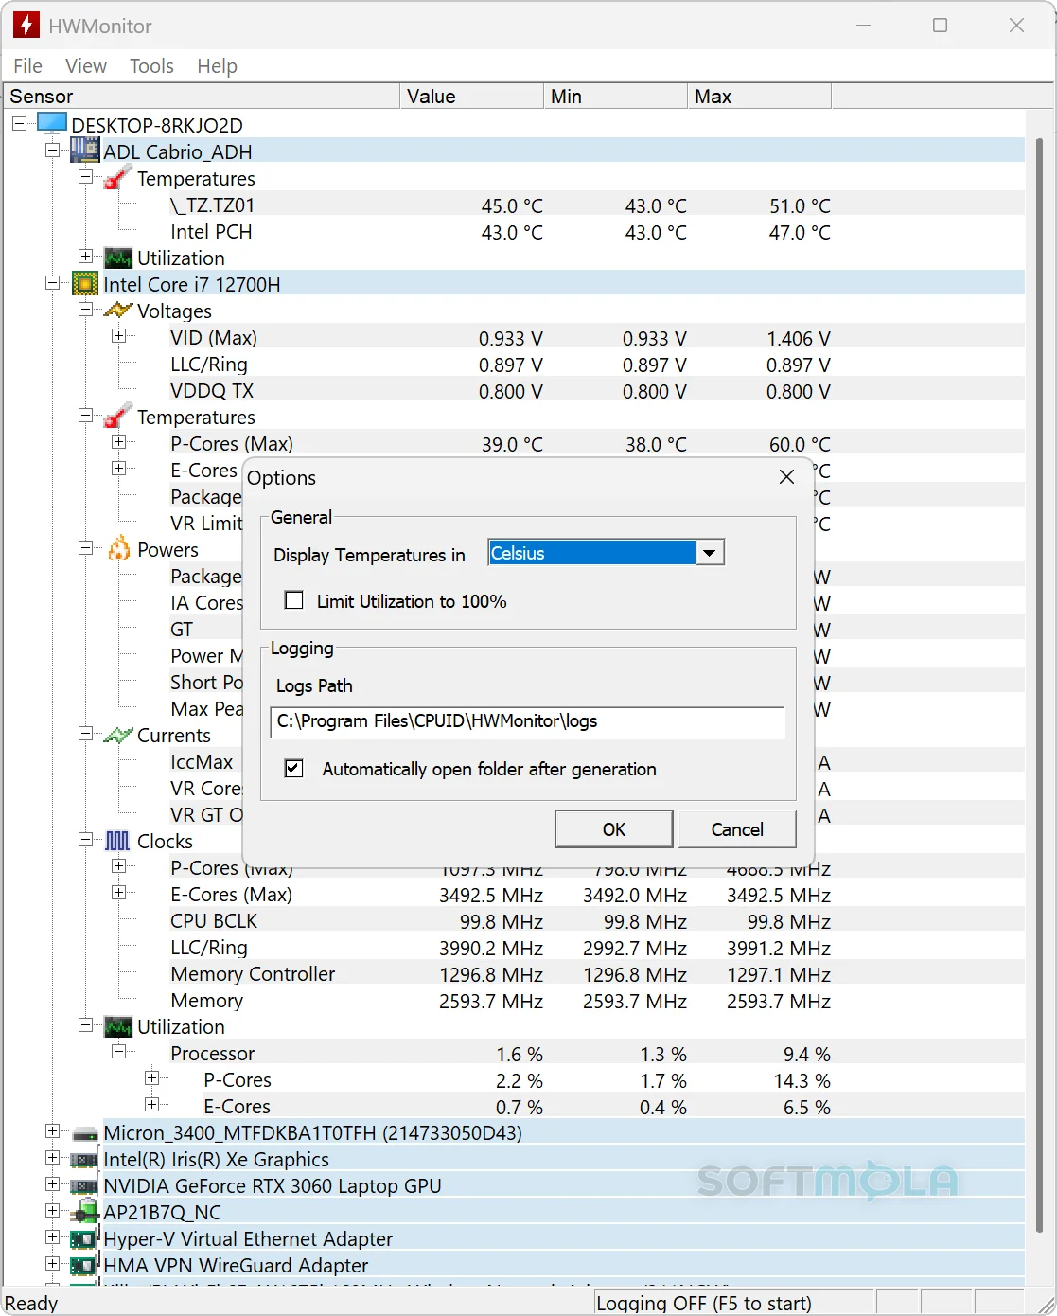The image size is (1057, 1316).
Task: Click the Logs Path text field
Action: [527, 721]
